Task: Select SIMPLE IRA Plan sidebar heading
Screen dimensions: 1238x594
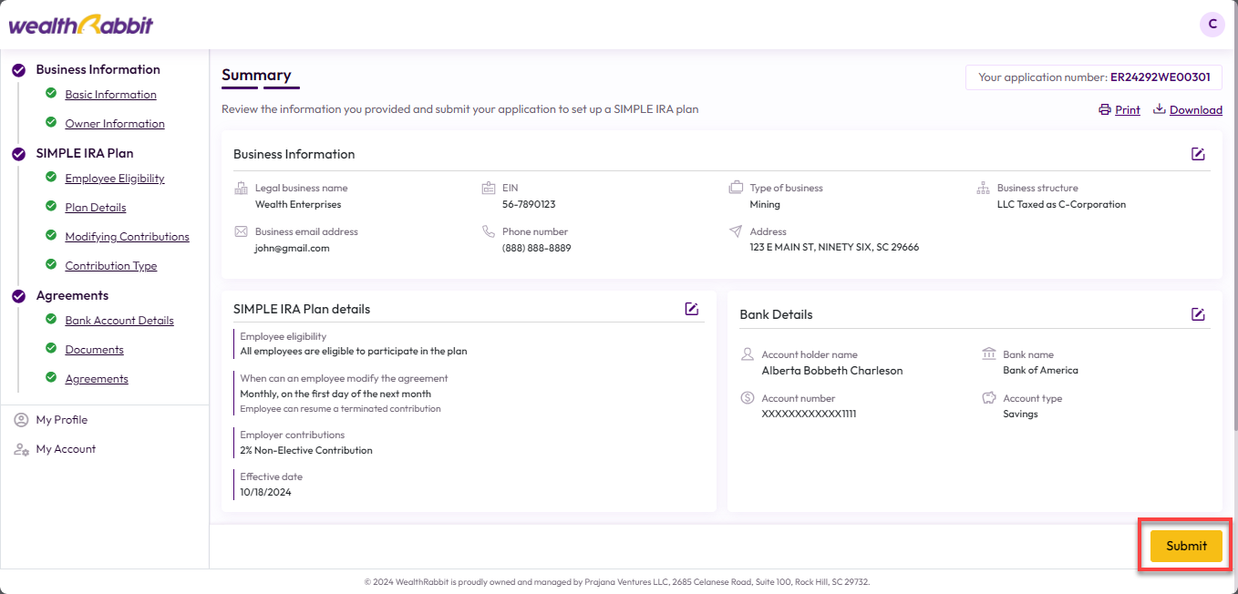Action: pos(85,153)
